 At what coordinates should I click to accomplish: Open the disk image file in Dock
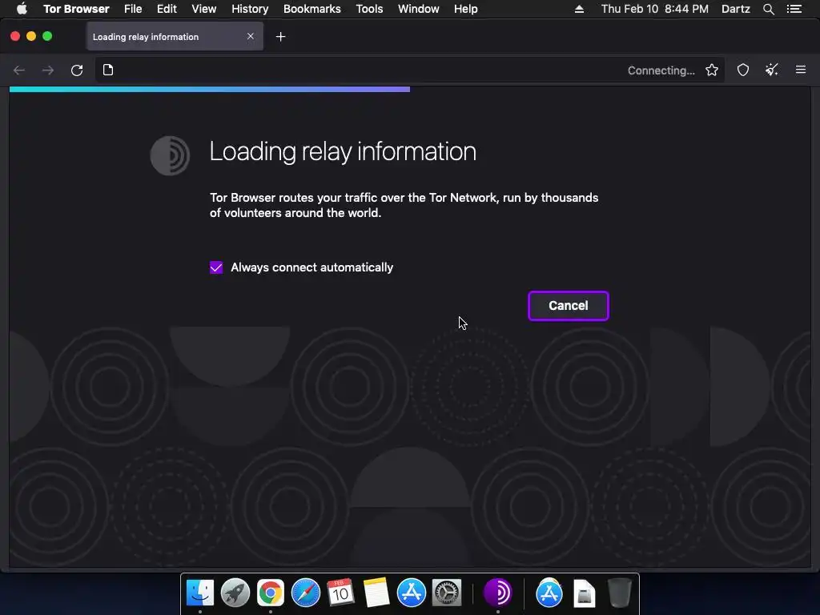click(x=584, y=593)
